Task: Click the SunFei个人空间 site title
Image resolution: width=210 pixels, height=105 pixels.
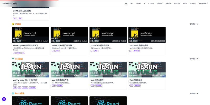Action: click(10, 3)
